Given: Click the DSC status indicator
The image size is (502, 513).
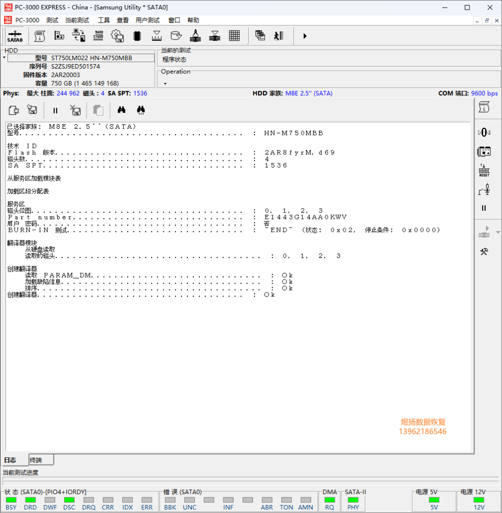Looking at the screenshot, I should (x=69, y=500).
